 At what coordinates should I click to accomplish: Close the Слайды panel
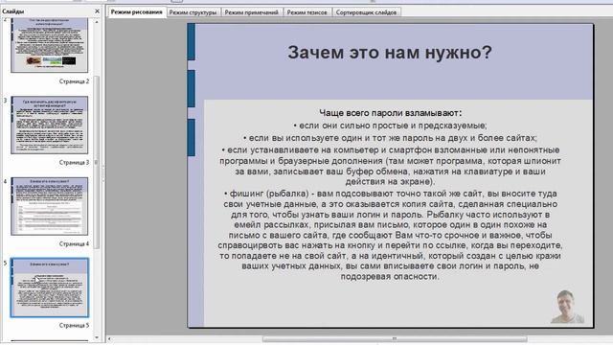(97, 11)
